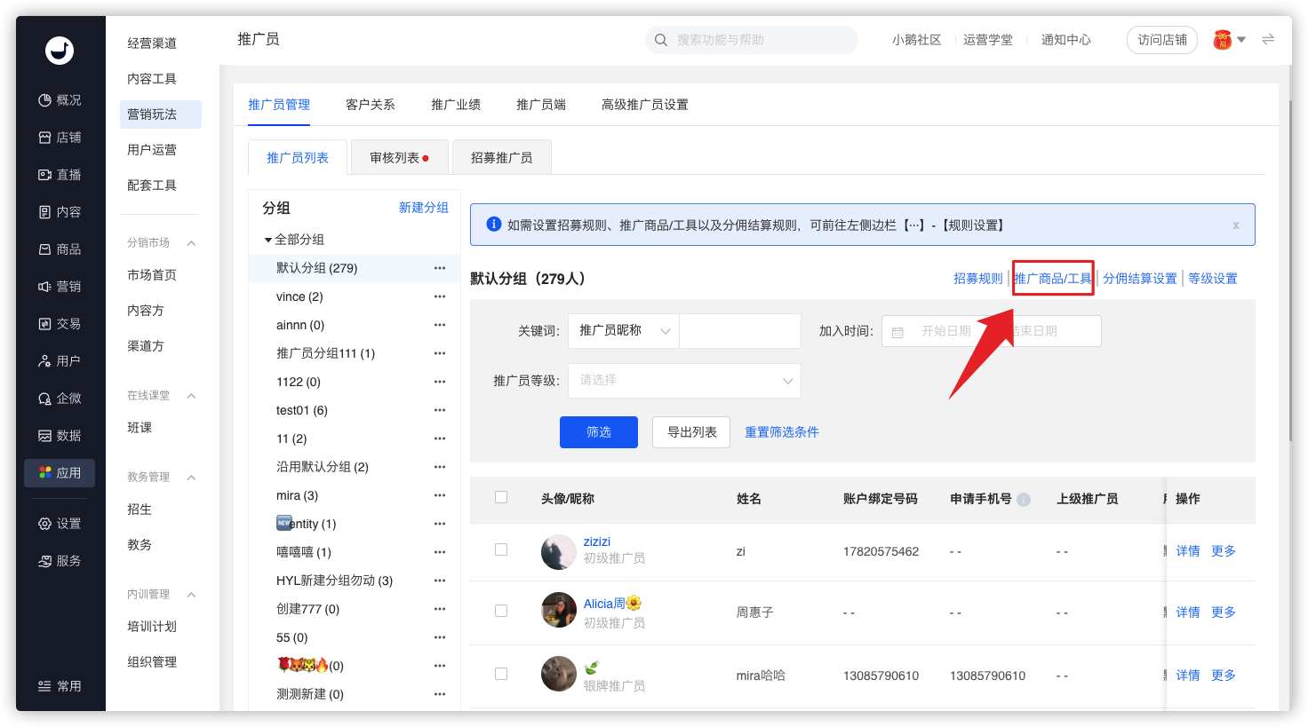
Task: Click the round logo at sidebar top
Action: (60, 50)
